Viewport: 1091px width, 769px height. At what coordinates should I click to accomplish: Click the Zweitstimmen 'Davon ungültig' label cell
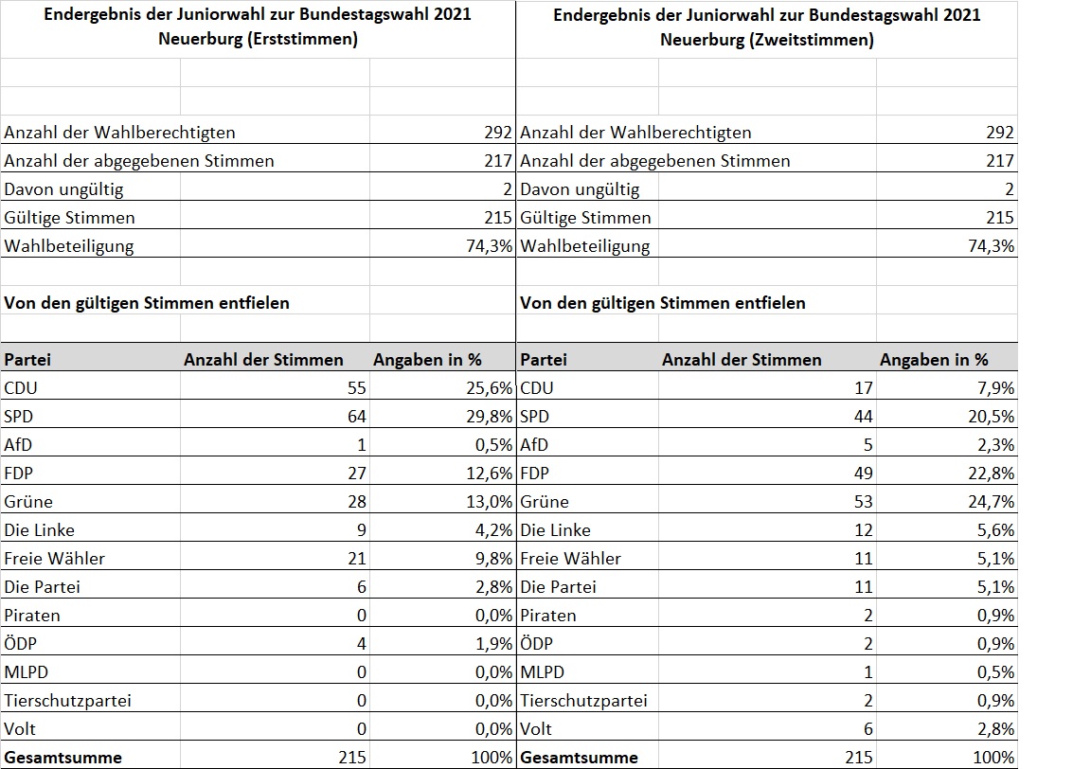point(580,189)
